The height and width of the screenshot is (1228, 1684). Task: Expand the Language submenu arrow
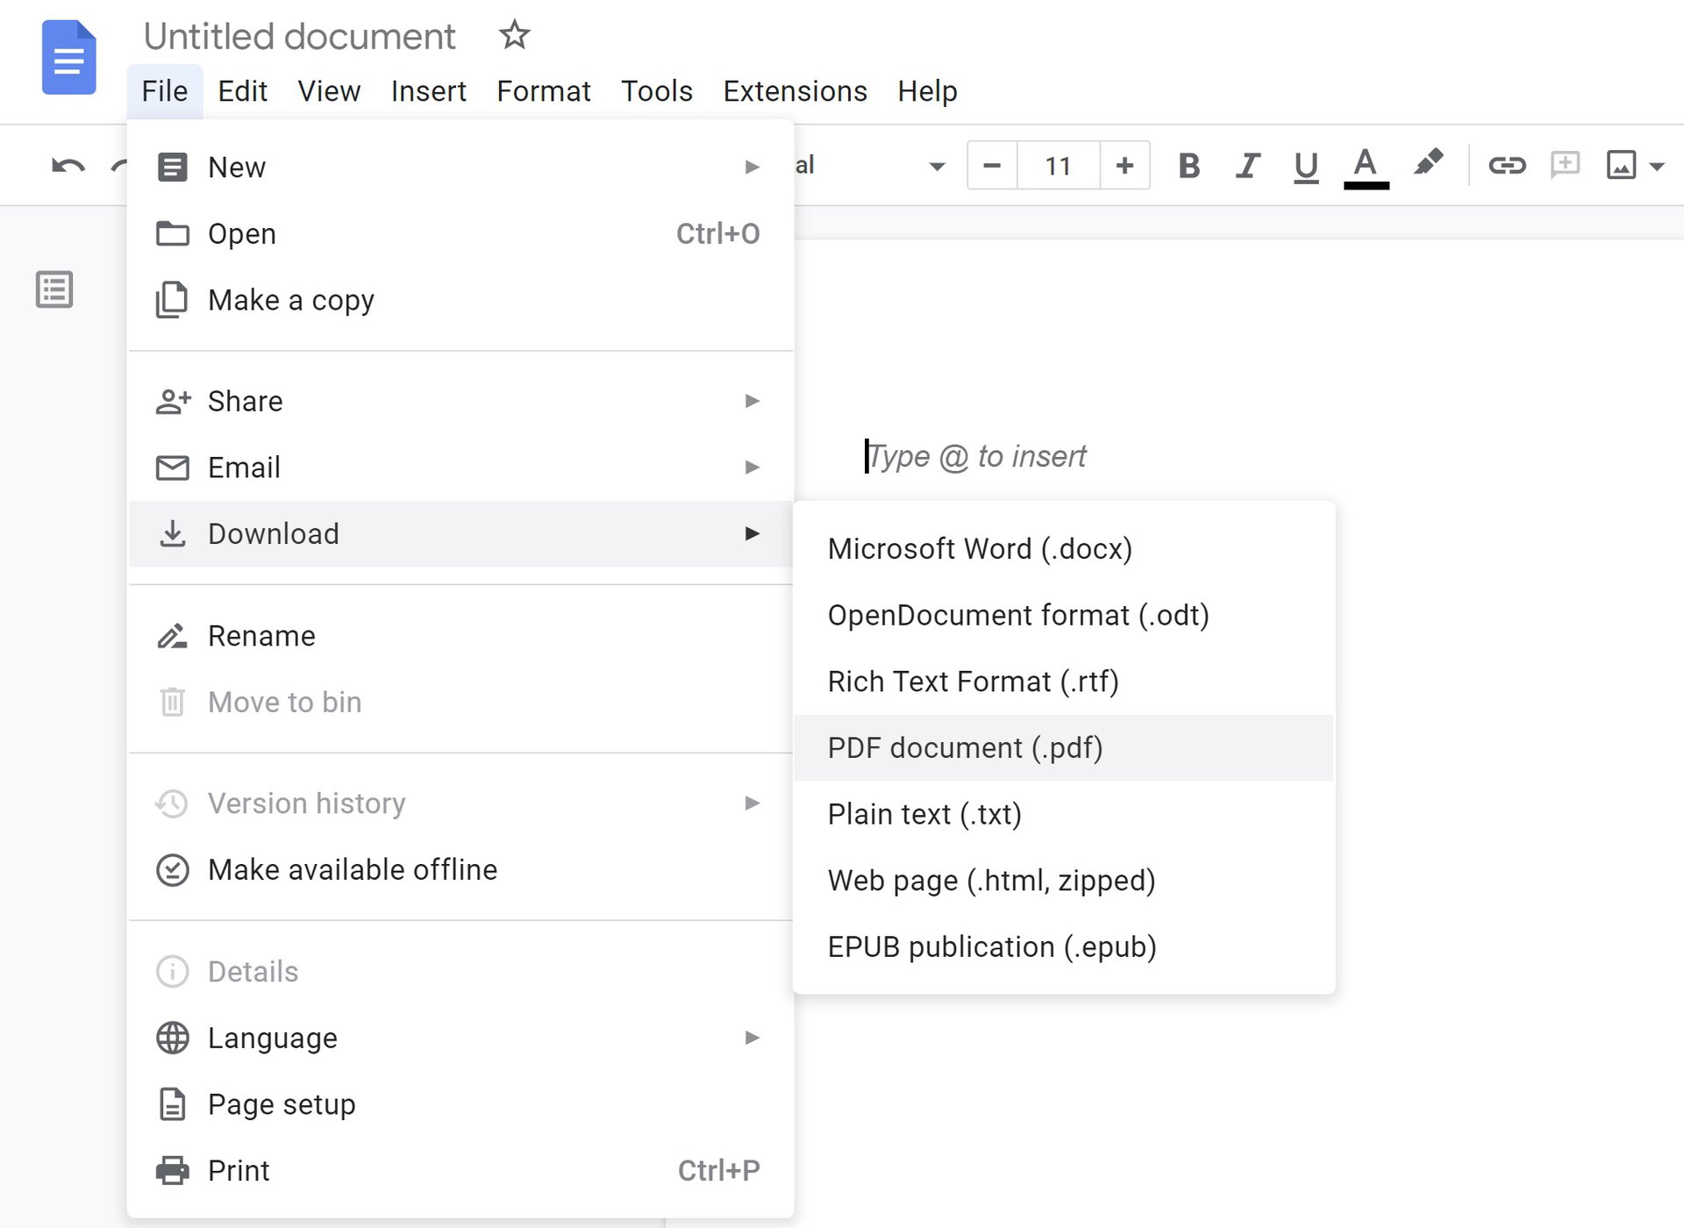(752, 1038)
